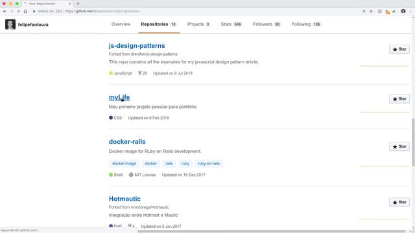Image resolution: width=415 pixels, height=233 pixels.
Task: Click the fork count 29 on js-design-patterns
Action: pyautogui.click(x=143, y=73)
